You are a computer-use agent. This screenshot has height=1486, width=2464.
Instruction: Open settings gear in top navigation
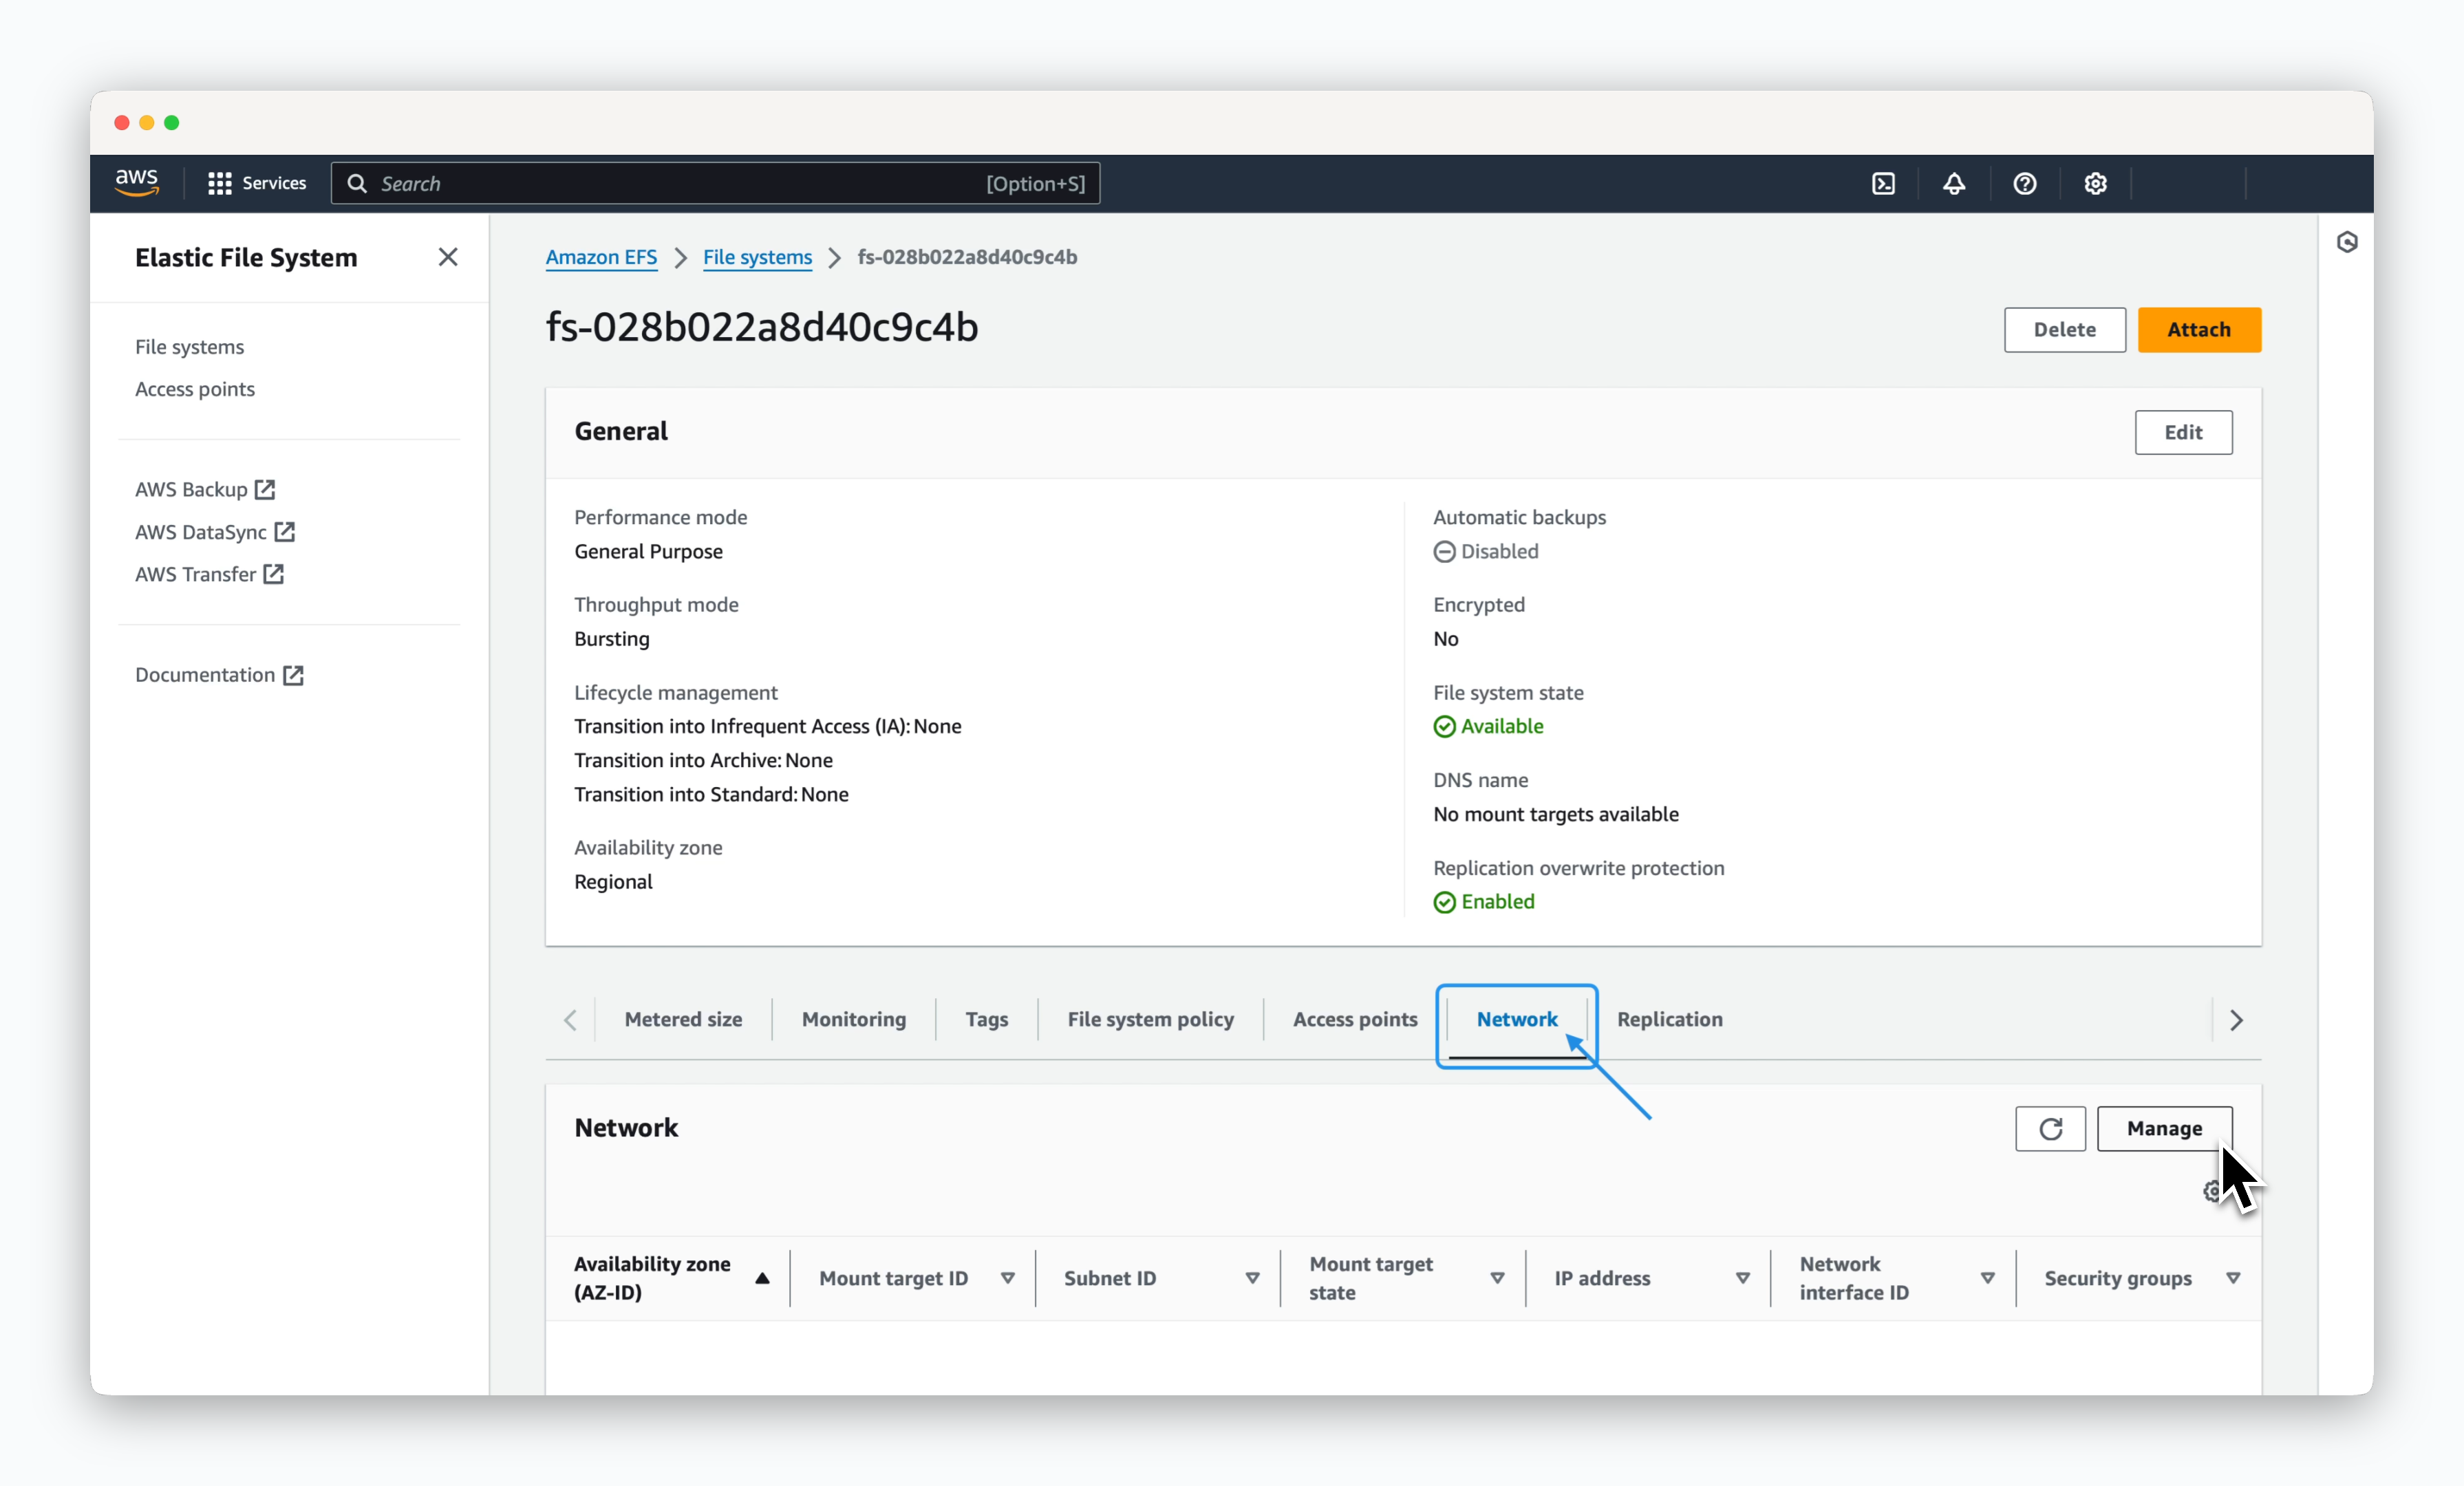pyautogui.click(x=2095, y=183)
